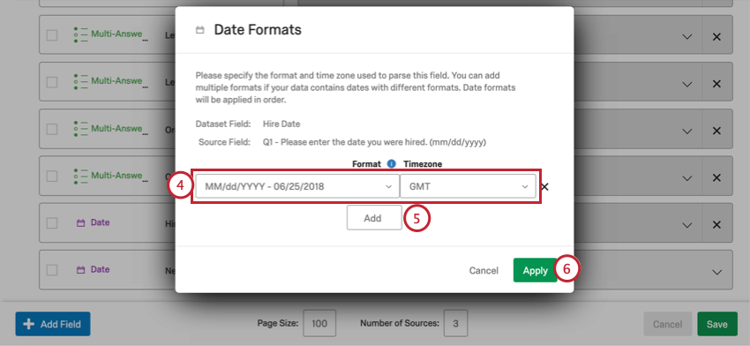This screenshot has width=750, height=346.
Task: Open the MM/dd/YYYY format dropdown
Action: (x=297, y=186)
